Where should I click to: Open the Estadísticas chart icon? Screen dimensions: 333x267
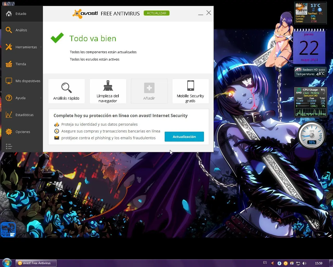pos(9,115)
